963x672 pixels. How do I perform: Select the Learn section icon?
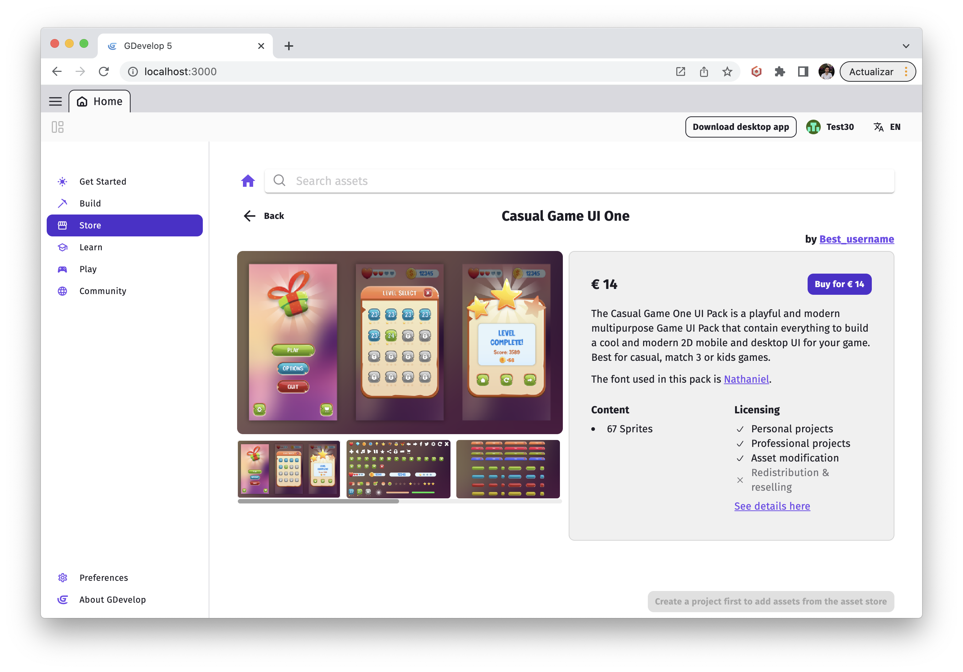point(62,247)
